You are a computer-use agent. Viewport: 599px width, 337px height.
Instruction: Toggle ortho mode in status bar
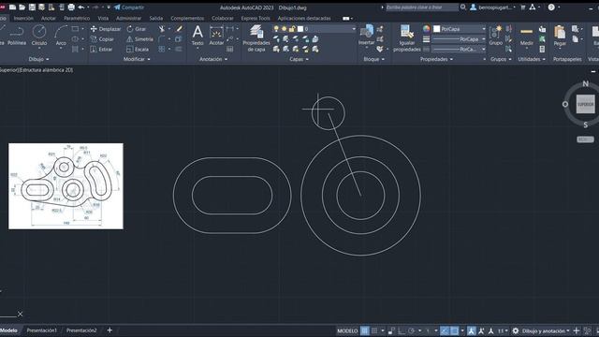click(x=402, y=330)
